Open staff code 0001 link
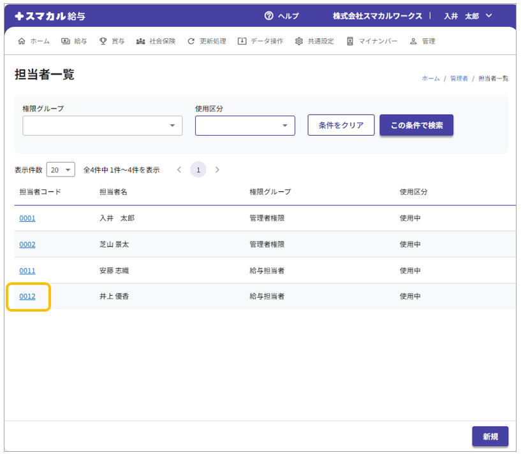The height and width of the screenshot is (455, 521). [x=27, y=218]
